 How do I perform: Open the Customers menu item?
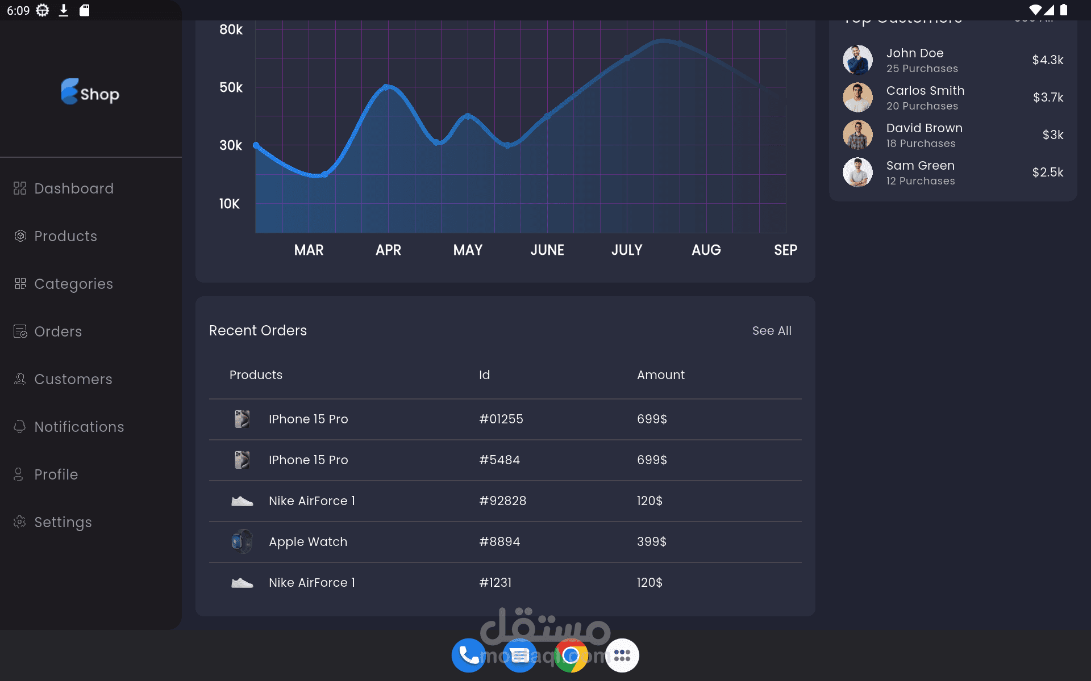click(73, 379)
